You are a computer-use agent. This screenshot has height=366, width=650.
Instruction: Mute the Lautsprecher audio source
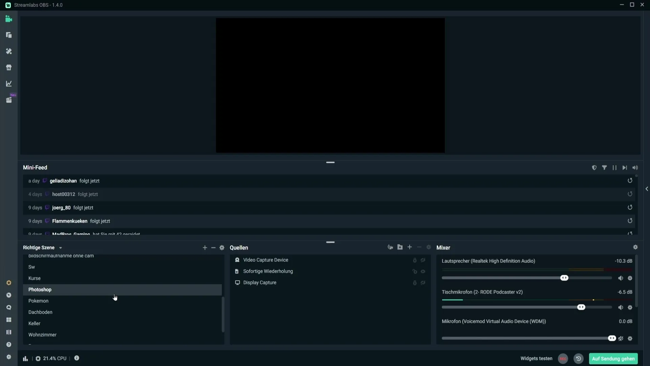(621, 278)
